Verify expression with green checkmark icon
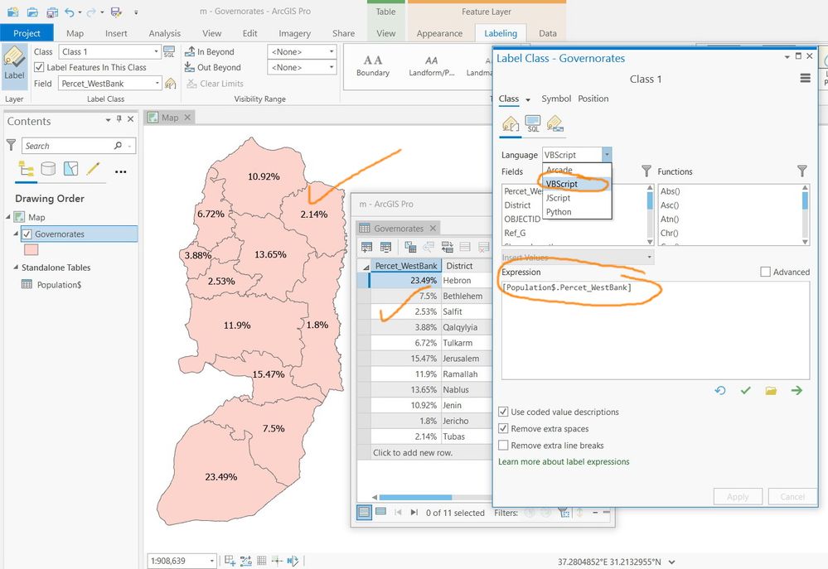 [x=745, y=391]
